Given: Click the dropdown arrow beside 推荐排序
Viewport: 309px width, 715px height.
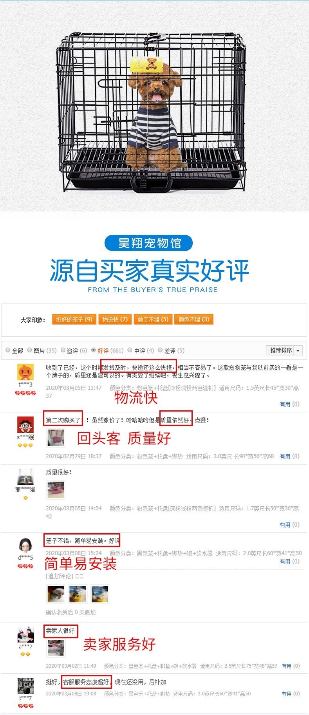Looking at the screenshot, I should pos(298,350).
